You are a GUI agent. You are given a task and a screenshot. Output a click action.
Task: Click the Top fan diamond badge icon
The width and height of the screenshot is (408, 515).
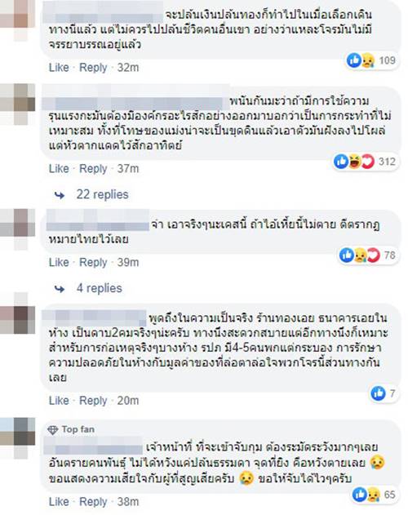52,430
